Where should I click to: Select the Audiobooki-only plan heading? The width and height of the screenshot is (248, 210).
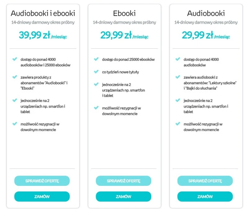tap(206, 13)
